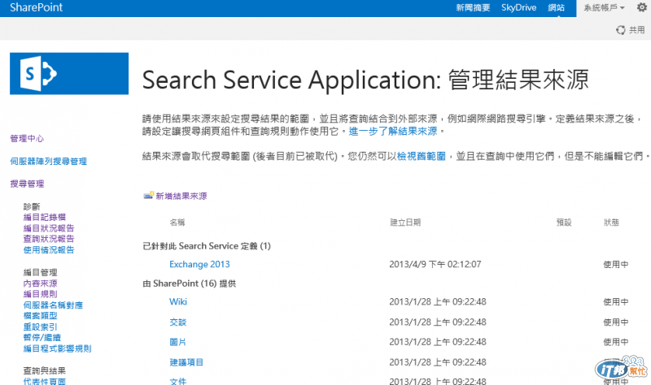Click the 使用中 status for Exchange 2013
The width and height of the screenshot is (651, 385).
click(616, 265)
